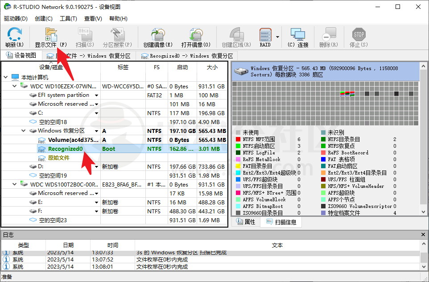Open dropdown arrow beside C: partition

[x=97, y=113]
